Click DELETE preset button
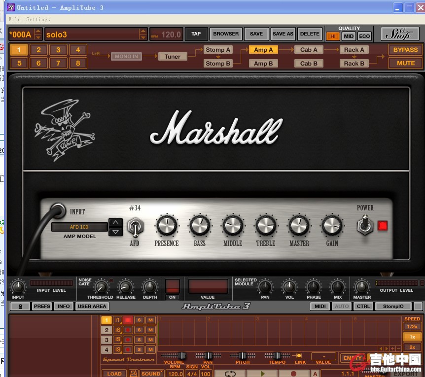The image size is (425, 377). coord(310,34)
